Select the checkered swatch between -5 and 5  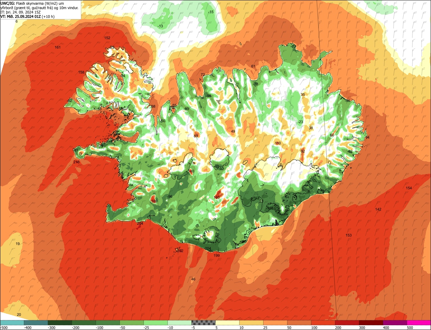203,323
